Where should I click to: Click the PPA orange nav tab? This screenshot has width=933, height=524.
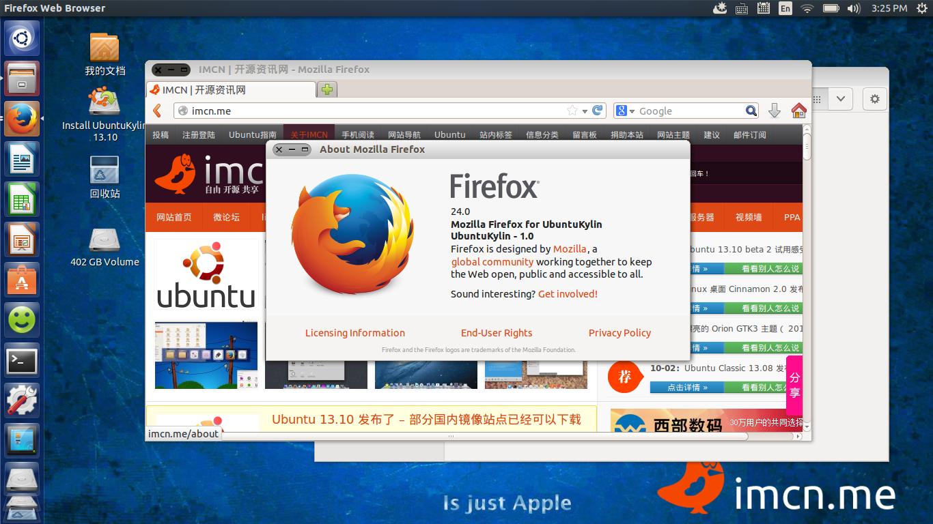792,218
